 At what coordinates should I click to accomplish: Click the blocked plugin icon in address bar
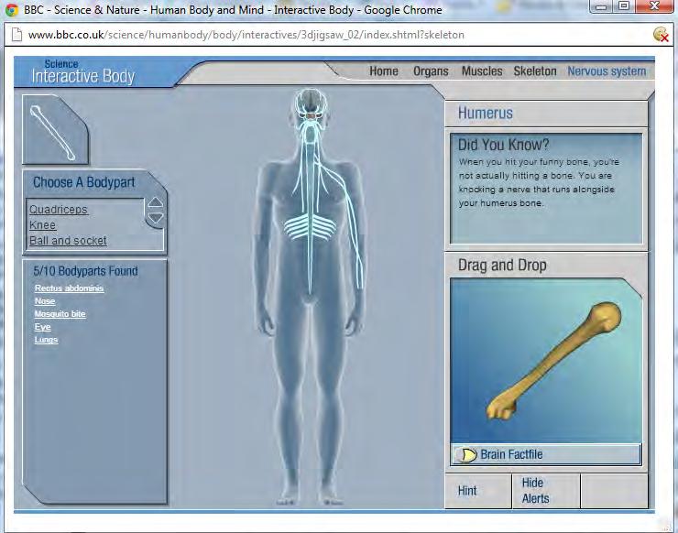[x=662, y=35]
